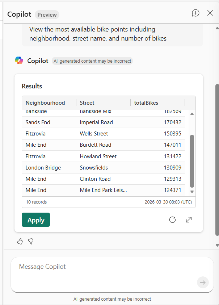Viewport: 219px width, 305px height.
Task: Focus the Message Copilot input box
Action: (x=112, y=275)
